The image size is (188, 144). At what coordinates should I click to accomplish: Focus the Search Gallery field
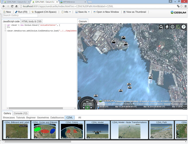[x=20, y=15]
